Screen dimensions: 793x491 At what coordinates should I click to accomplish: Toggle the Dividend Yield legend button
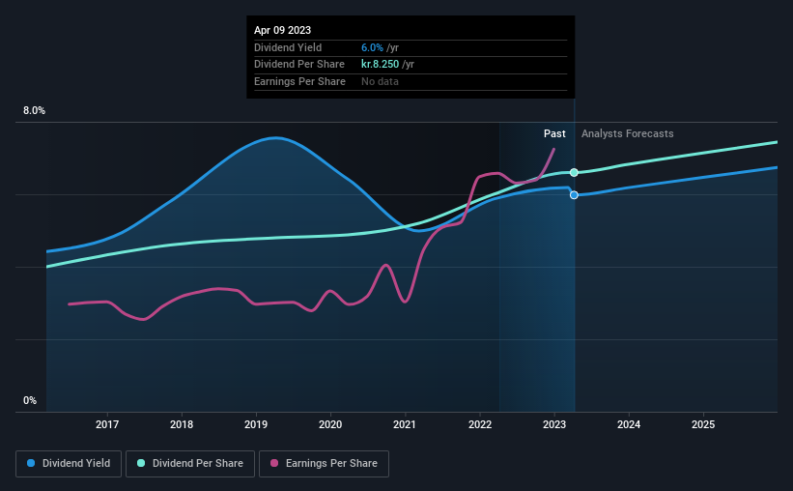point(69,464)
